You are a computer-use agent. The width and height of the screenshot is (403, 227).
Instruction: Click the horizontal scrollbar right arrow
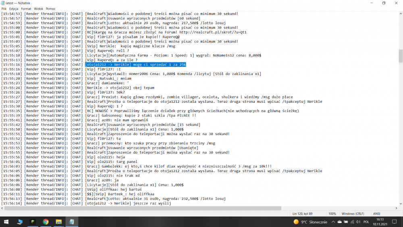(396, 208)
